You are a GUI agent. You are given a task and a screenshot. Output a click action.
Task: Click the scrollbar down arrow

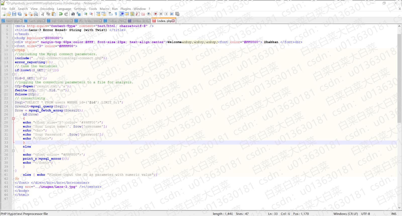click(x=399, y=208)
